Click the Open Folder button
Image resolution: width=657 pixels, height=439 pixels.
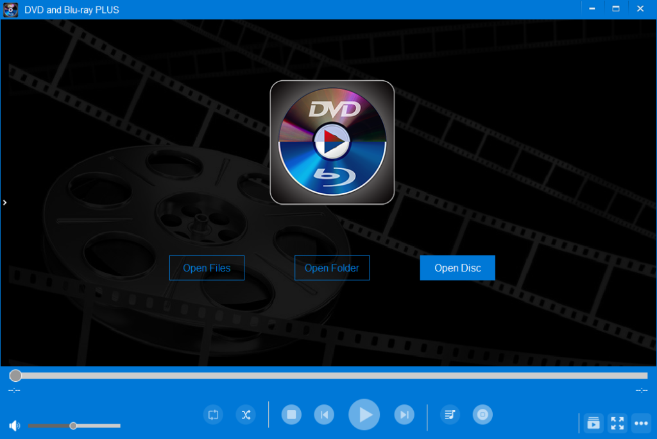click(x=332, y=268)
